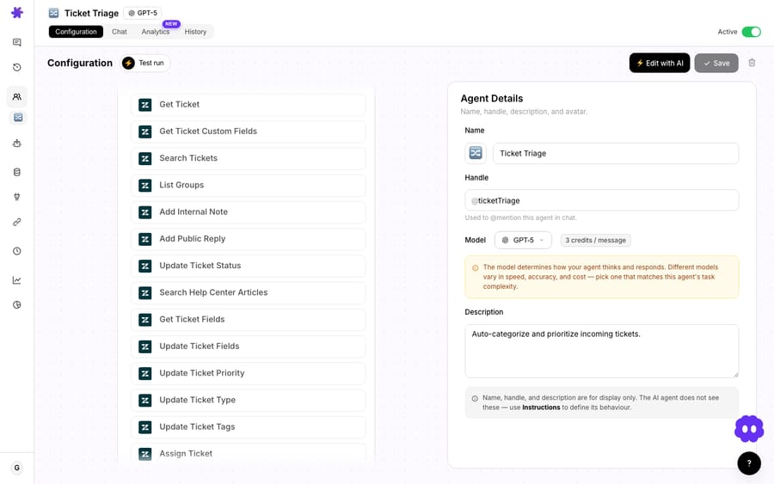Switch to the Analytics tab

pos(156,32)
